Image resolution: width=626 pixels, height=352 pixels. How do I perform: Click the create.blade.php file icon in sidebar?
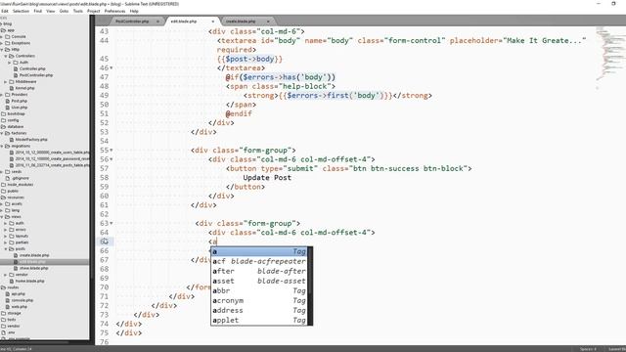16,255
